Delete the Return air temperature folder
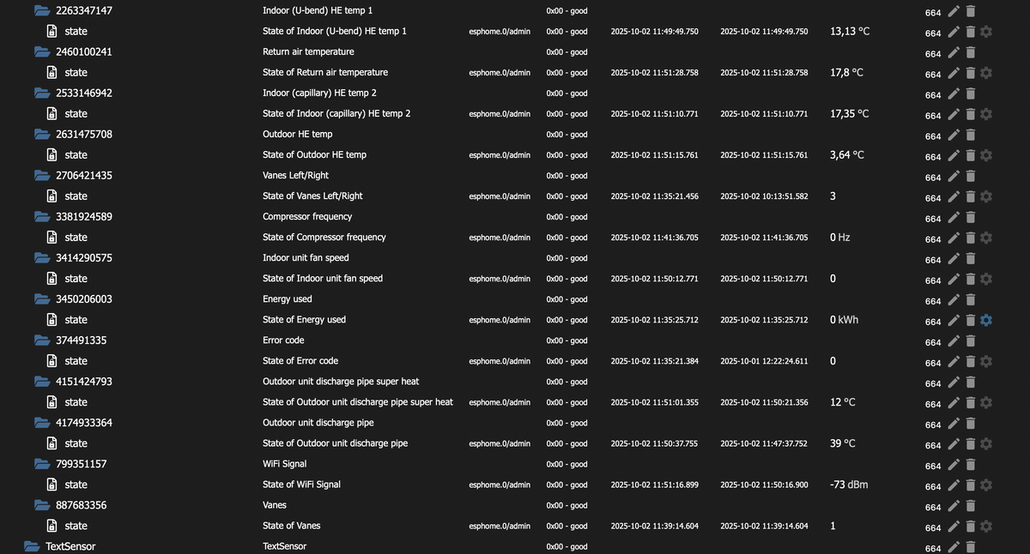 click(970, 52)
